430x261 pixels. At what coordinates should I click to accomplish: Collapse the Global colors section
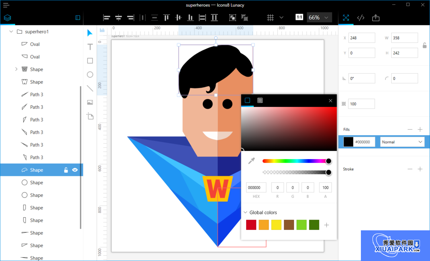tap(245, 212)
